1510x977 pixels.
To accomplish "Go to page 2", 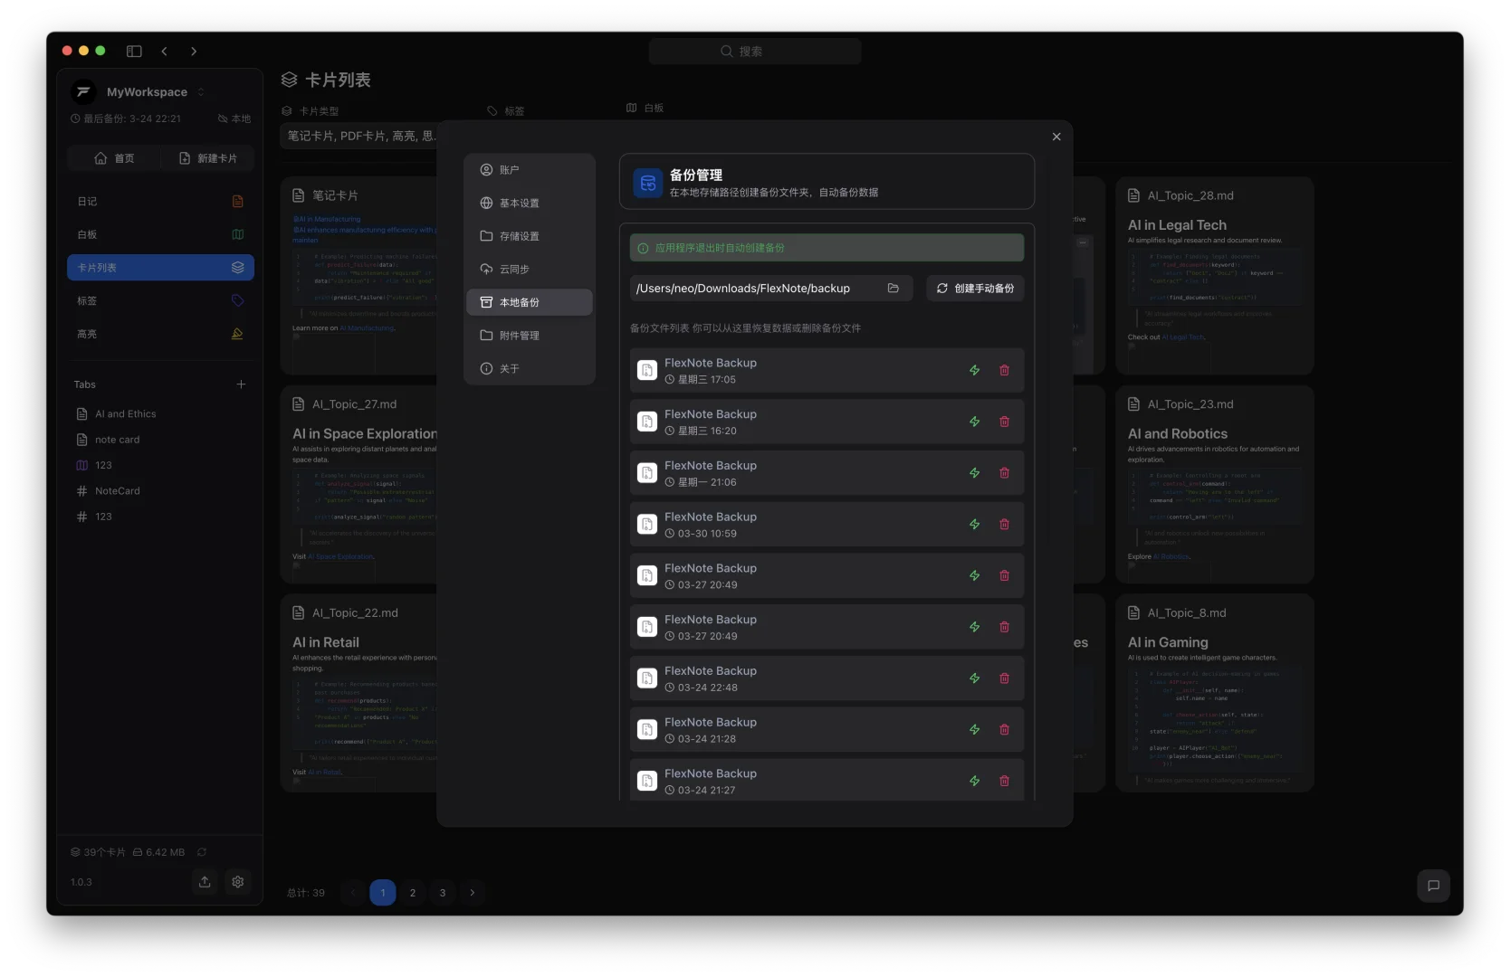I will point(413,893).
